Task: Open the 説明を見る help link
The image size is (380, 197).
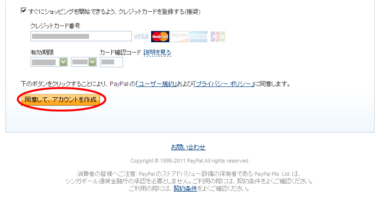Action: pyautogui.click(x=158, y=53)
